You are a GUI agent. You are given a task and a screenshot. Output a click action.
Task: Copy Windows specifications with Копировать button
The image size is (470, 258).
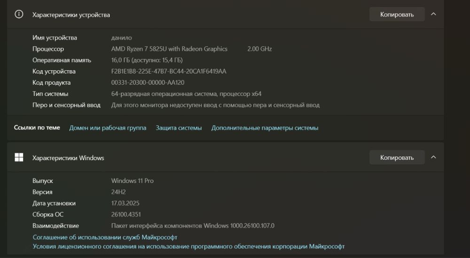pos(397,157)
